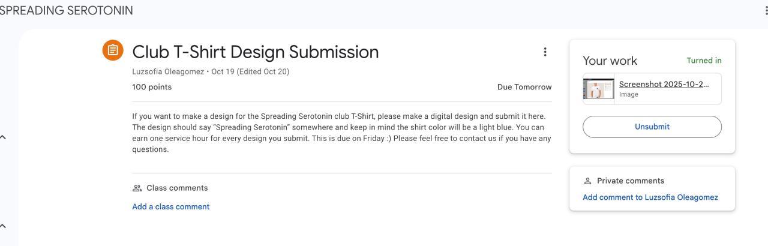
Task: Click the lower chevron below Class comments
Action: 3,226
